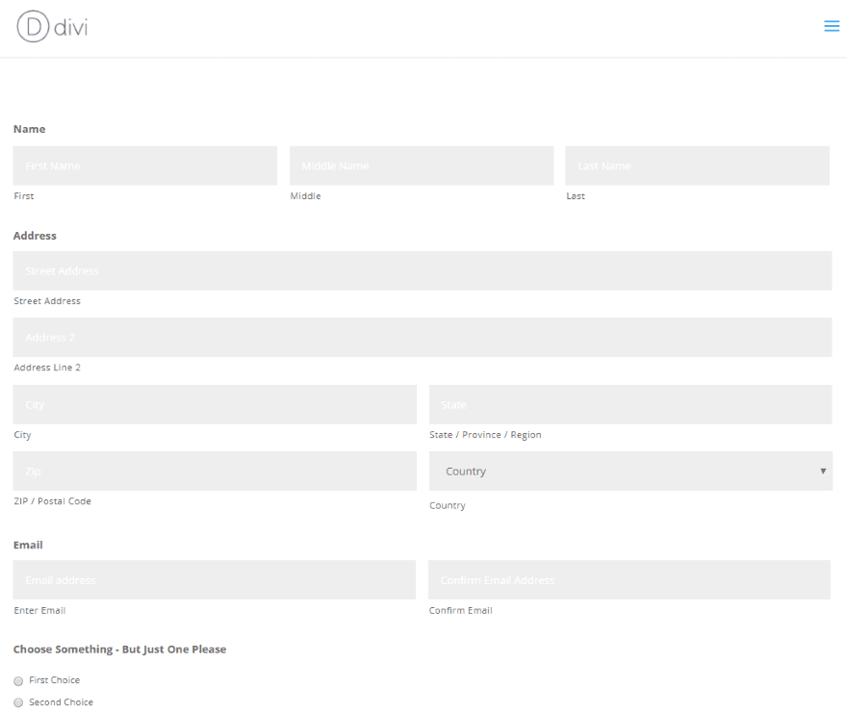Click the Confirm Email sublabel

[x=461, y=611]
